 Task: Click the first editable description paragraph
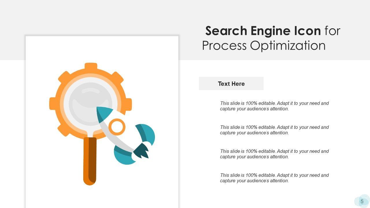tap(274, 106)
